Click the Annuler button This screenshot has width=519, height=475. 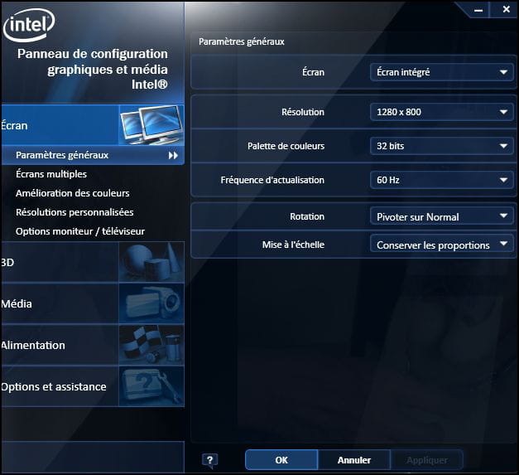354,460
